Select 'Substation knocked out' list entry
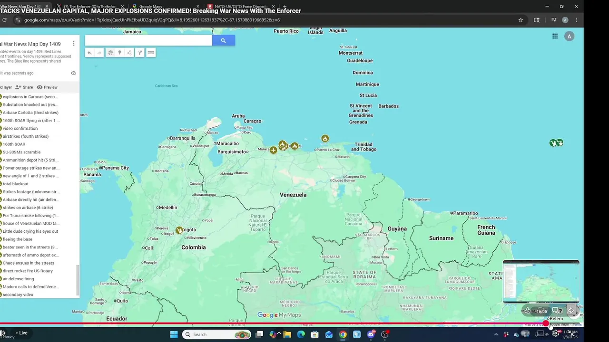 [x=30, y=104]
